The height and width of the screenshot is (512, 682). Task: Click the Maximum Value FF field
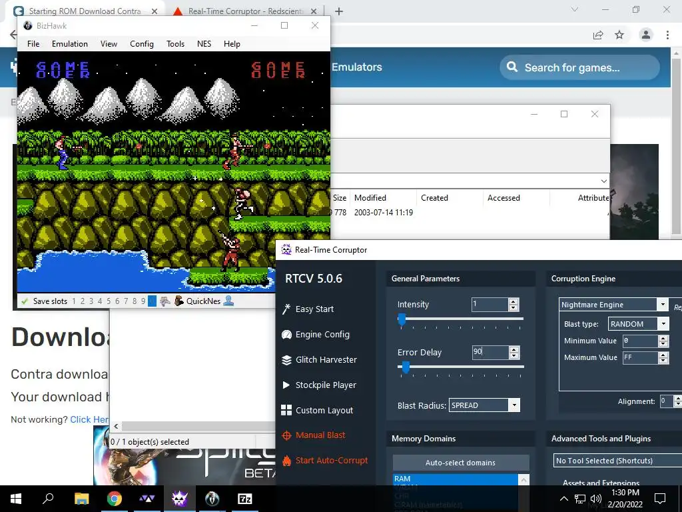[x=640, y=358]
